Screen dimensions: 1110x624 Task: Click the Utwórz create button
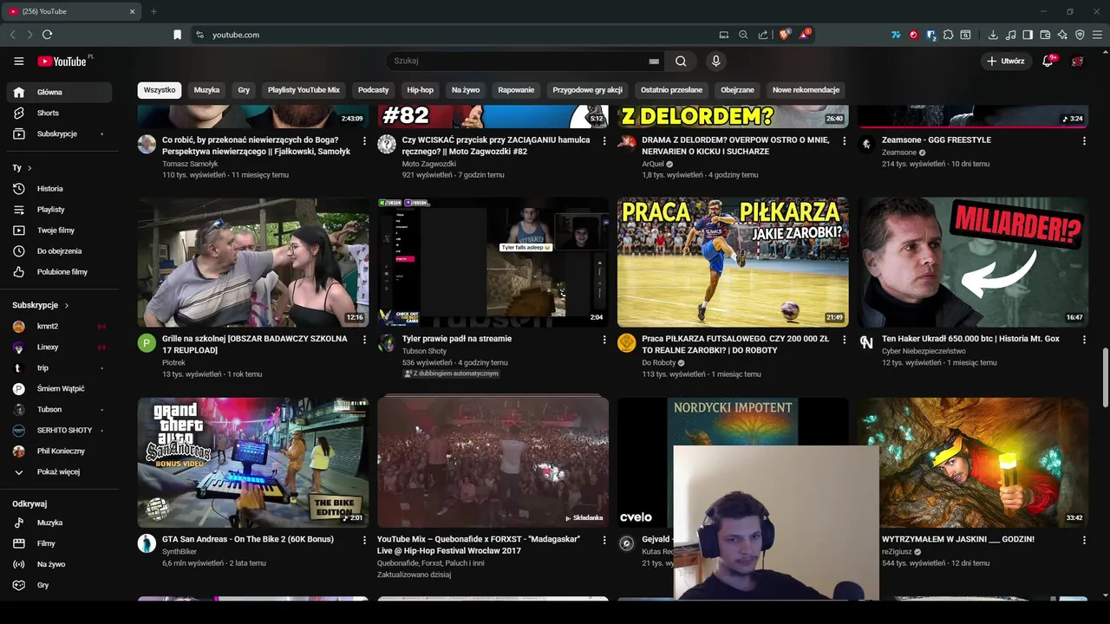[x=1005, y=62]
